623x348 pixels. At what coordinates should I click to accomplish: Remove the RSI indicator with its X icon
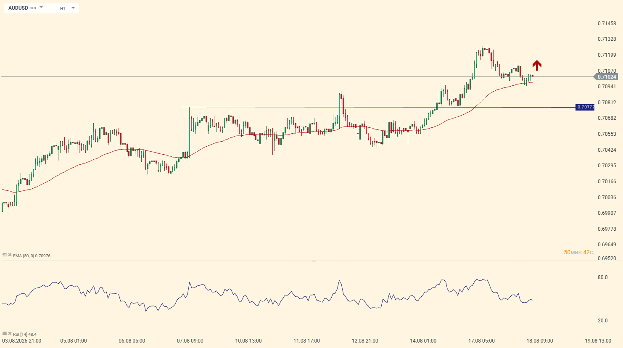click(x=10, y=333)
